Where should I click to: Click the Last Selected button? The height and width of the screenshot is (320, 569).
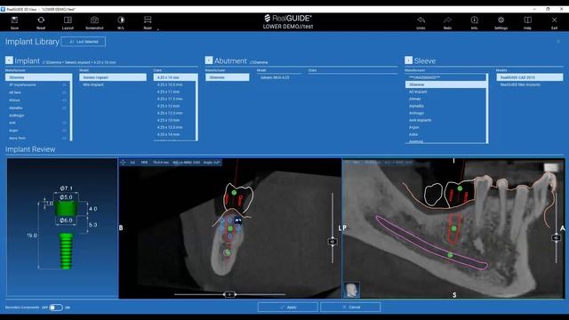[84, 42]
